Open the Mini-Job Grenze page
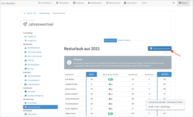Viewport: 193px width, 117px height. point(35,56)
